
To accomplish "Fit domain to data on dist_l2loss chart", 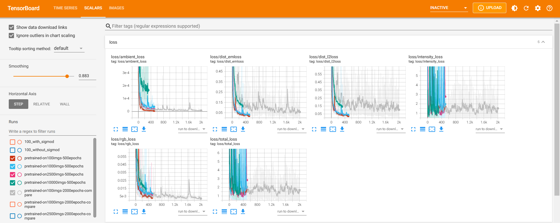I will point(333,129).
